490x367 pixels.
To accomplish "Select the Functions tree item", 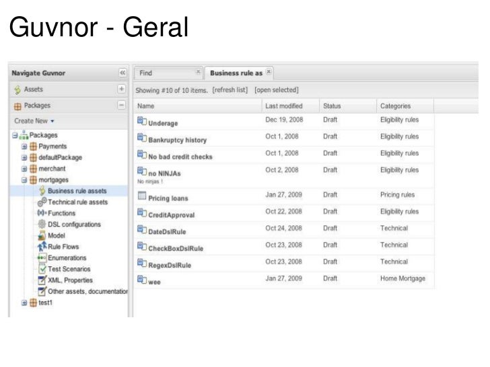I will tap(61, 213).
